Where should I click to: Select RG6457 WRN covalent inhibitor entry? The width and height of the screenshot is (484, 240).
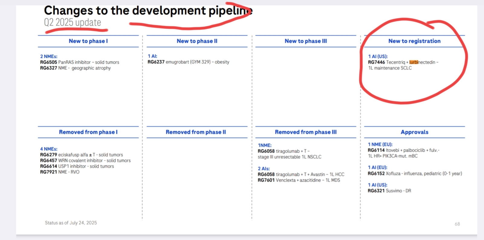point(86,161)
